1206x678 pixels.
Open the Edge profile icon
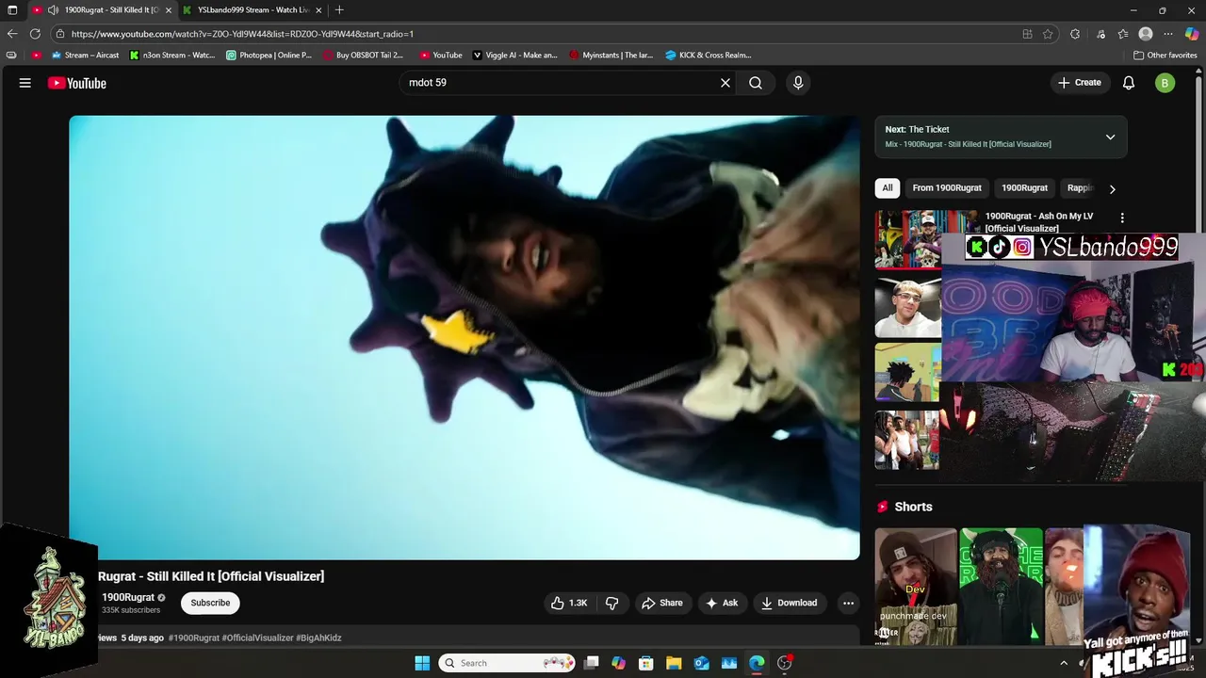[1146, 34]
